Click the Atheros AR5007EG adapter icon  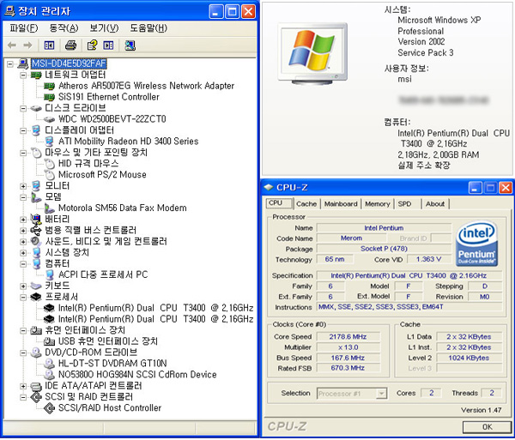(49, 86)
